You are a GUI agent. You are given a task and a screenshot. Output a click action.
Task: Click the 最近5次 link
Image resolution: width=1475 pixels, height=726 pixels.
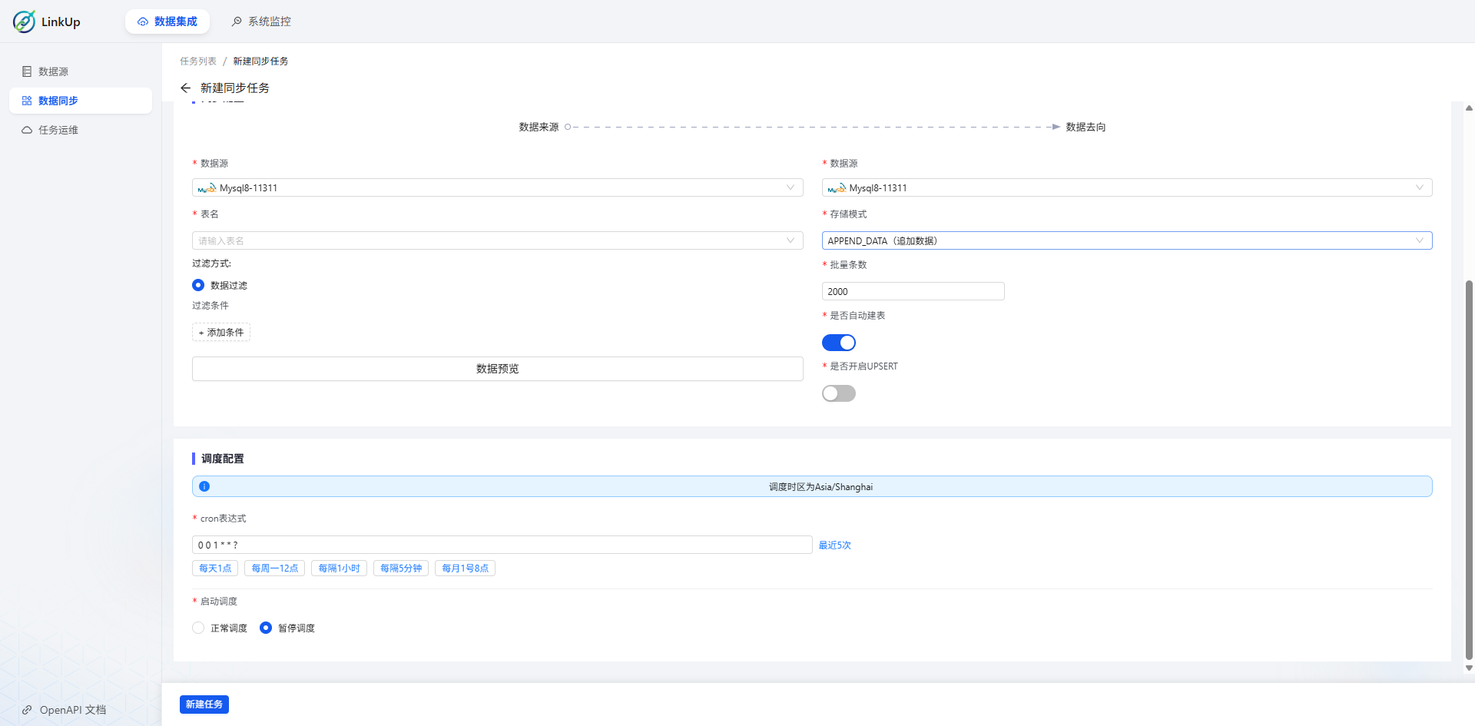pos(835,545)
